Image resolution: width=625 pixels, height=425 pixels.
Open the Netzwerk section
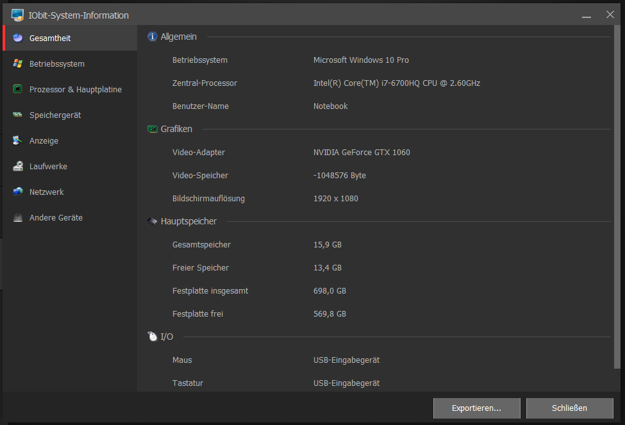click(70, 192)
